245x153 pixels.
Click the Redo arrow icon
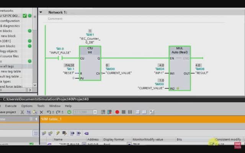coord(58,112)
